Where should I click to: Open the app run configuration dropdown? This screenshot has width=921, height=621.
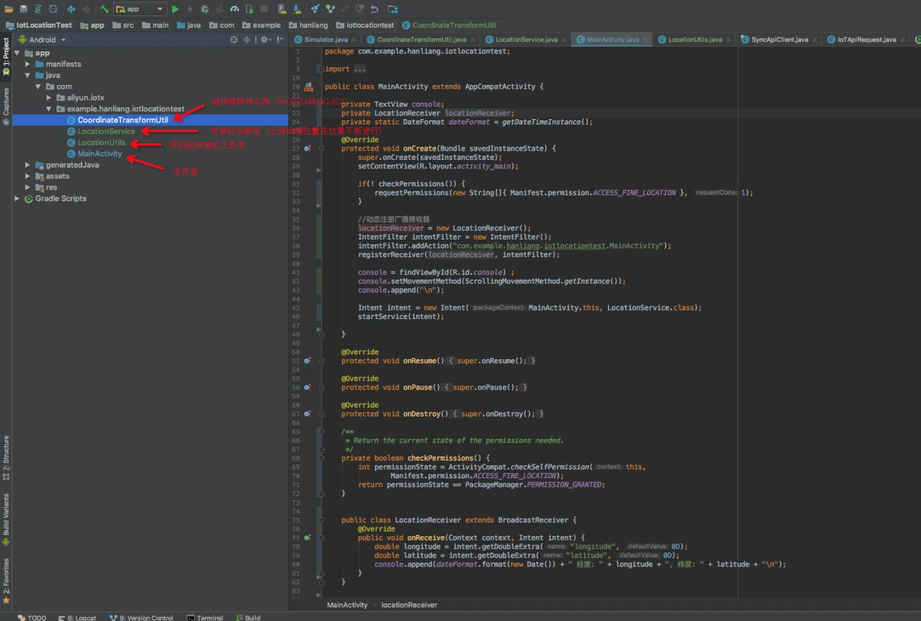point(139,9)
